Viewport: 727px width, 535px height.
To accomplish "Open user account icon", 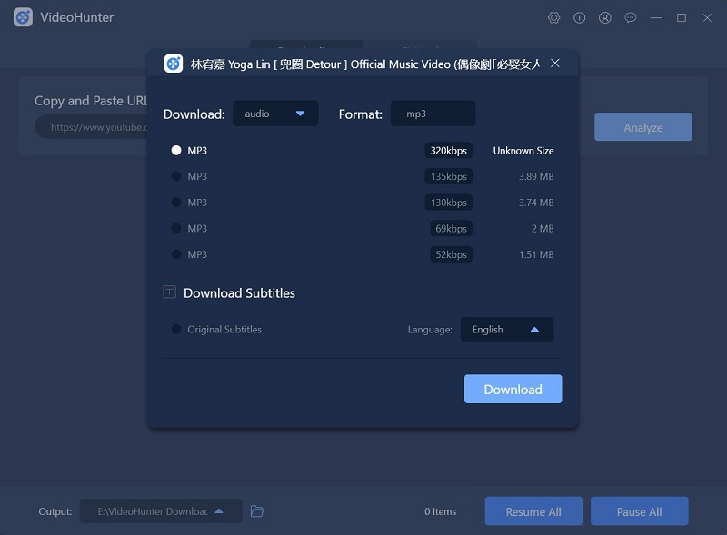I will pos(604,17).
